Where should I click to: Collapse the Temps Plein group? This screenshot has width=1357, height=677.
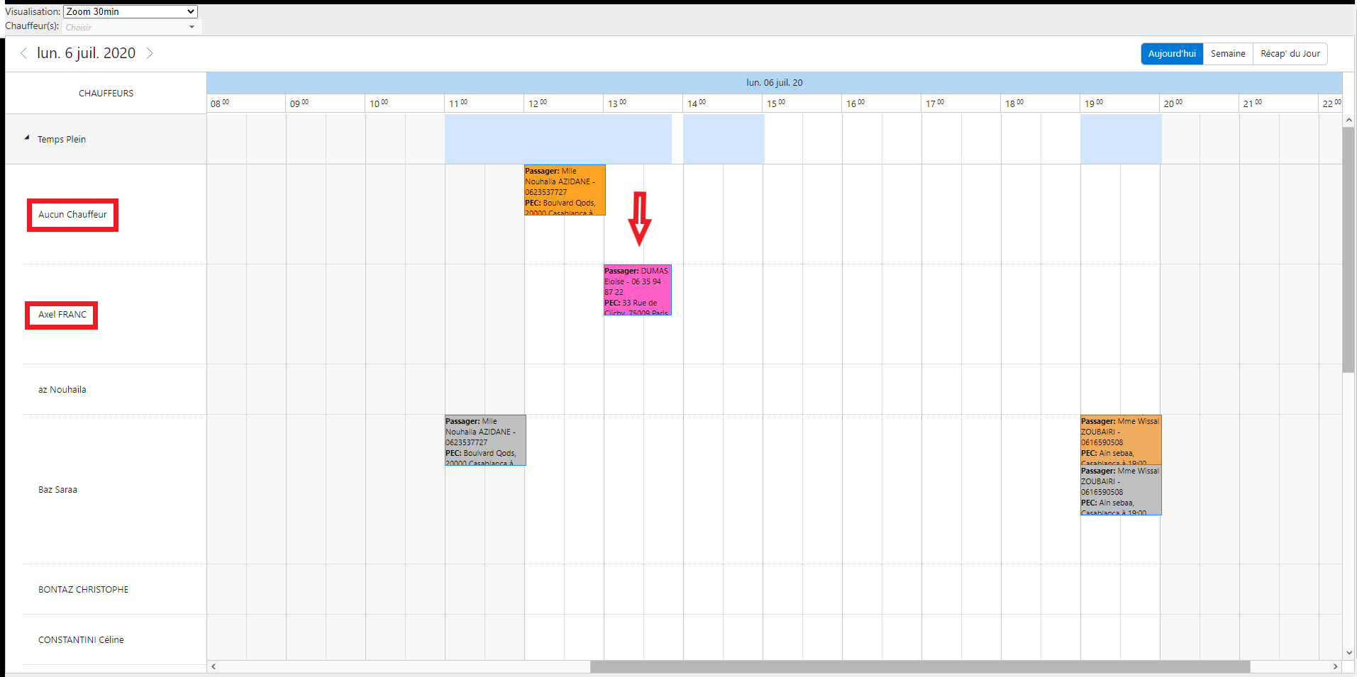point(27,138)
